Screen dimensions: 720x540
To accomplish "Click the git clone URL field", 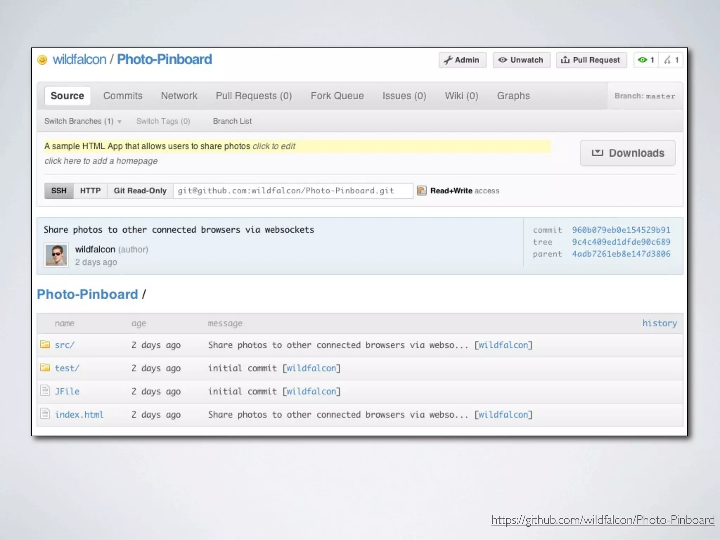I will coord(293,191).
